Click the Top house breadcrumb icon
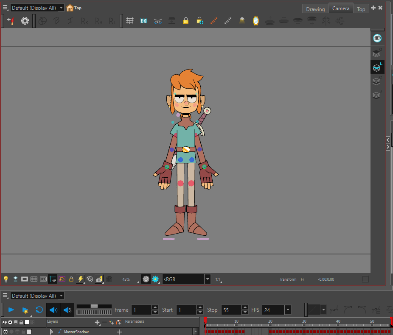 point(70,8)
